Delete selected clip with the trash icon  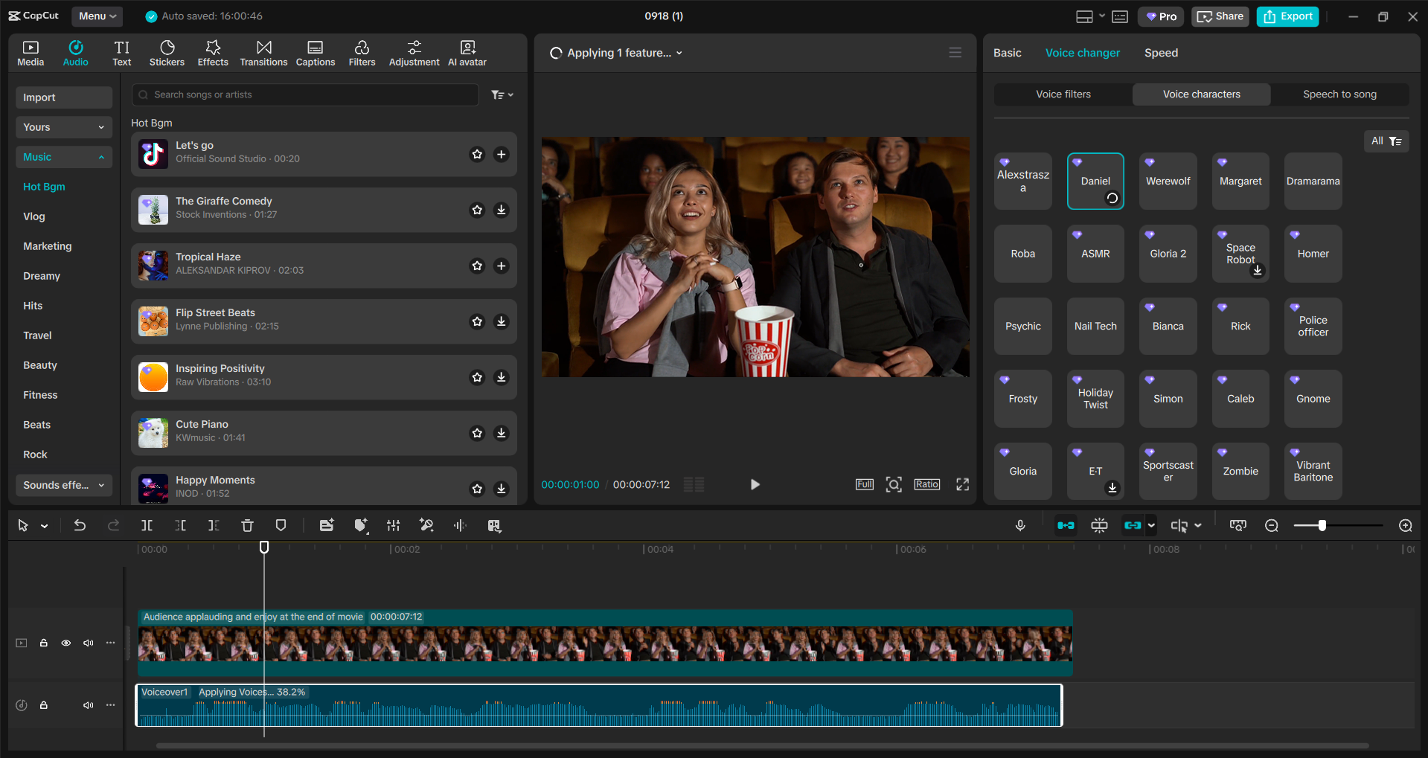click(x=247, y=525)
